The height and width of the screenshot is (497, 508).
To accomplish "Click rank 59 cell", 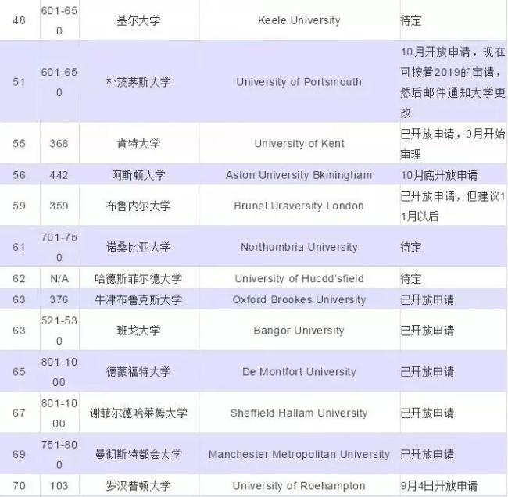I will 19,206.
